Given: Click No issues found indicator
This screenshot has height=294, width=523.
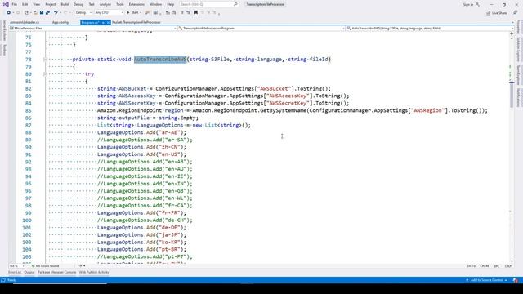Looking at the screenshot, I should click(45, 266).
